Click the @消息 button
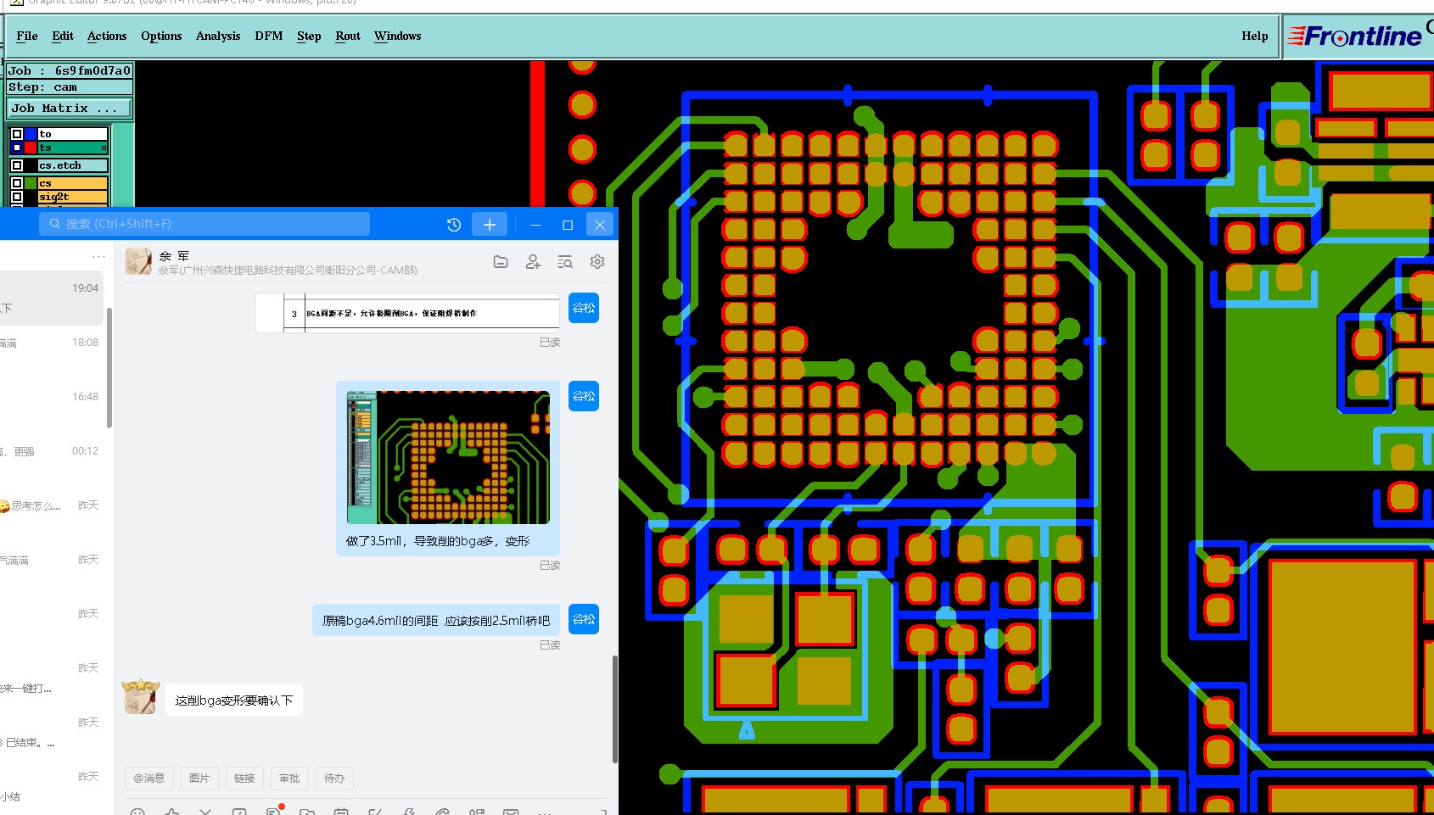Viewport: 1434px width, 815px height. (x=149, y=778)
